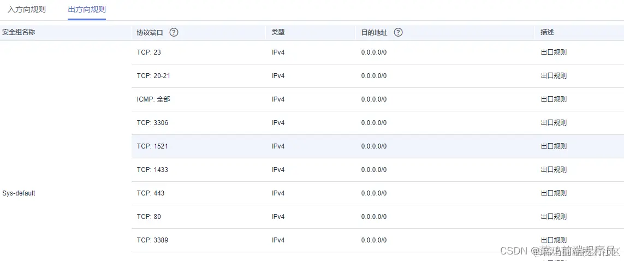Click the 目的地址 column header text
Image resolution: width=624 pixels, height=261 pixels.
[374, 33]
